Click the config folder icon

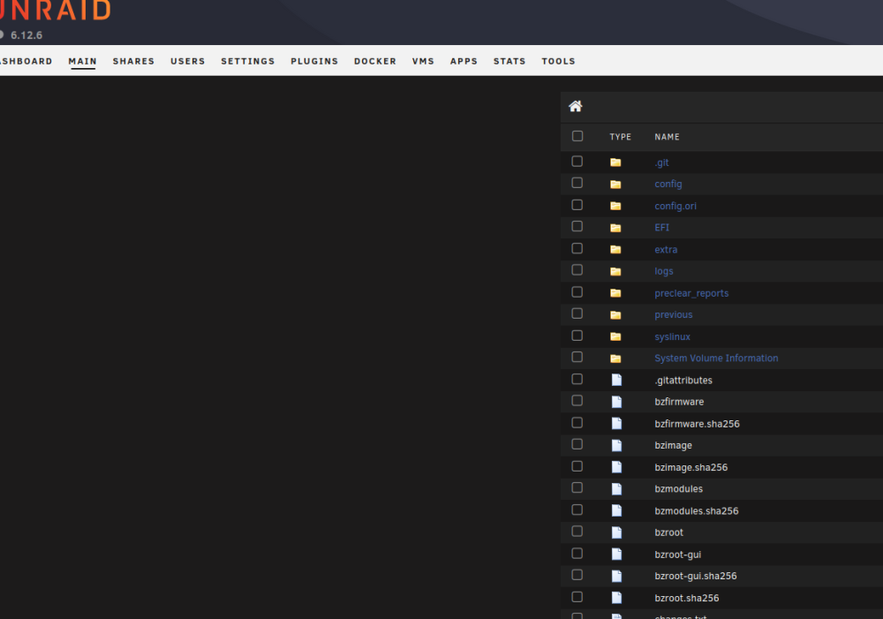coord(615,185)
